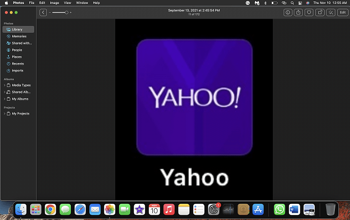Expand the Media Types album group
This screenshot has width=350, height=220.
point(4,85)
